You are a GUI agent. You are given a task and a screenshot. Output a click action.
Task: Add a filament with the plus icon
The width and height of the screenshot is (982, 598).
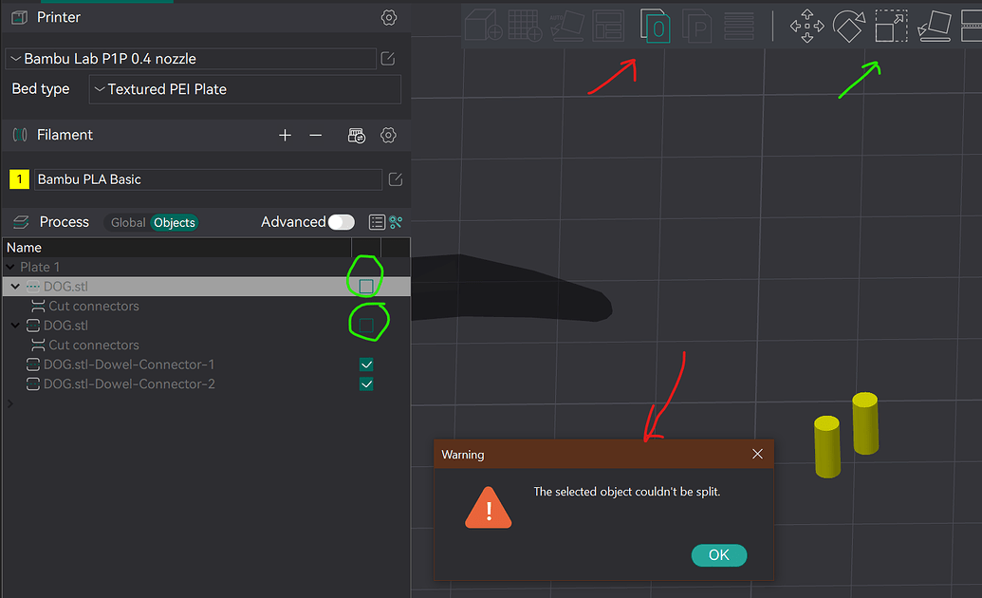pos(285,136)
